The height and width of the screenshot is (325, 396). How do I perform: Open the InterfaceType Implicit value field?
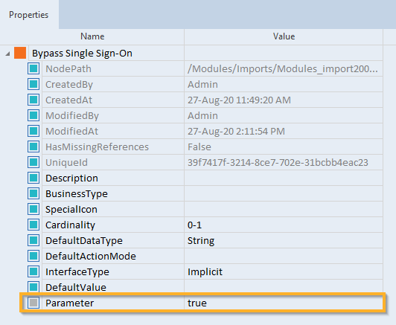point(284,271)
